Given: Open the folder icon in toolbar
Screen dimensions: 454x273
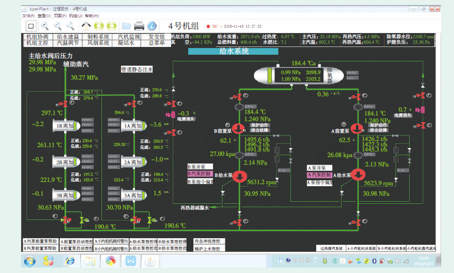Looking at the screenshot, I should [x=127, y=25].
